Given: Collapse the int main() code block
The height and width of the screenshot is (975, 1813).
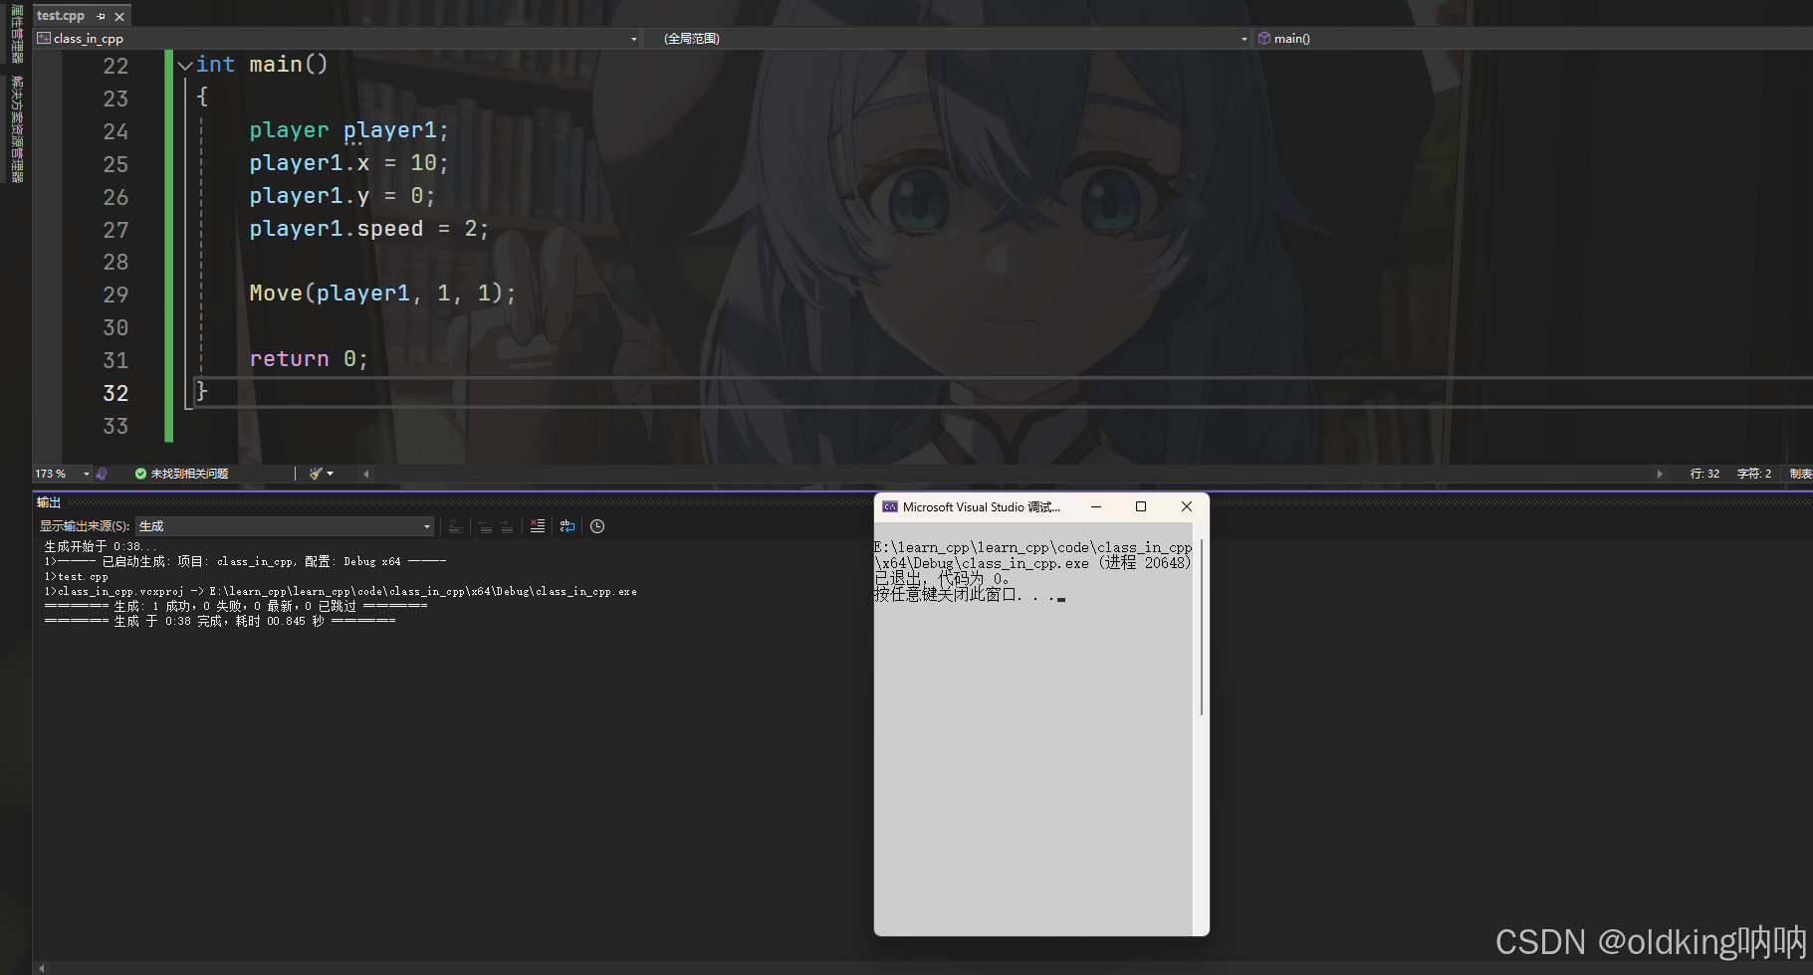Looking at the screenshot, I should pyautogui.click(x=185, y=66).
